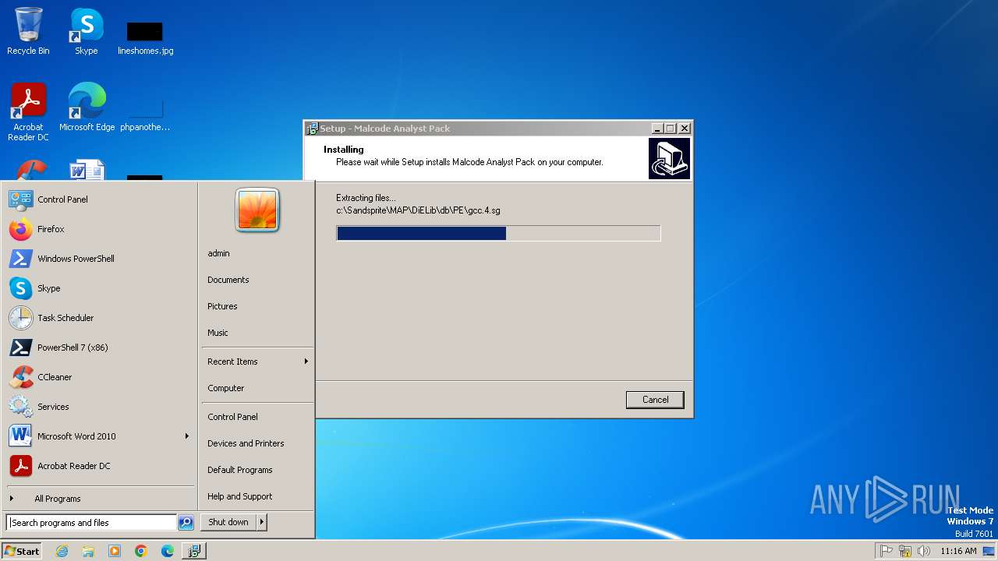Open Computer from Start menu
This screenshot has width=998, height=561.
(257, 388)
